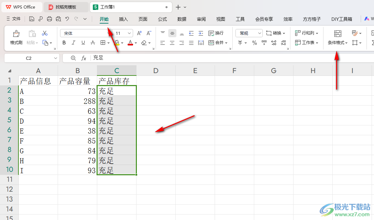Screen dimensions: 374x220
Task: Click the decrease indent icon
Action: 191,33
